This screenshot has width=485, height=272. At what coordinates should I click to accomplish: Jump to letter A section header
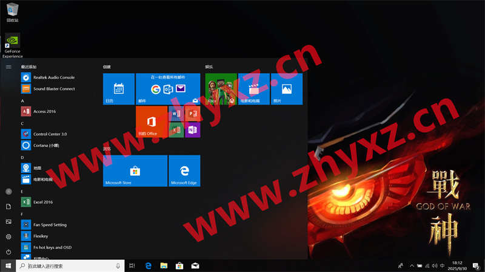22,101
